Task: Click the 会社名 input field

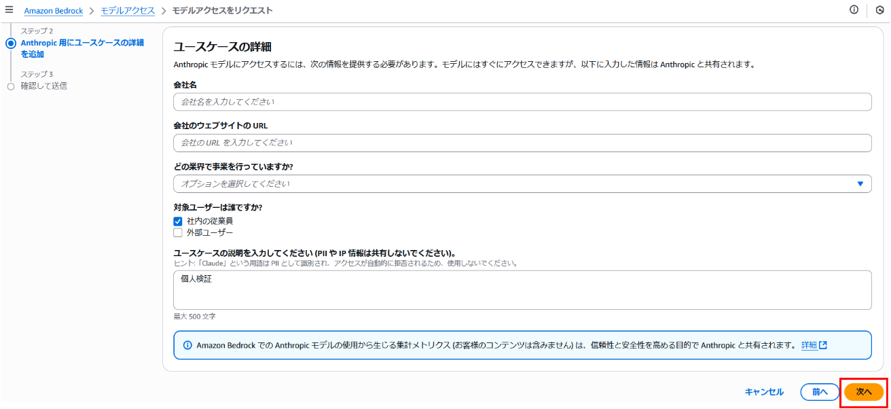Action: 522,102
